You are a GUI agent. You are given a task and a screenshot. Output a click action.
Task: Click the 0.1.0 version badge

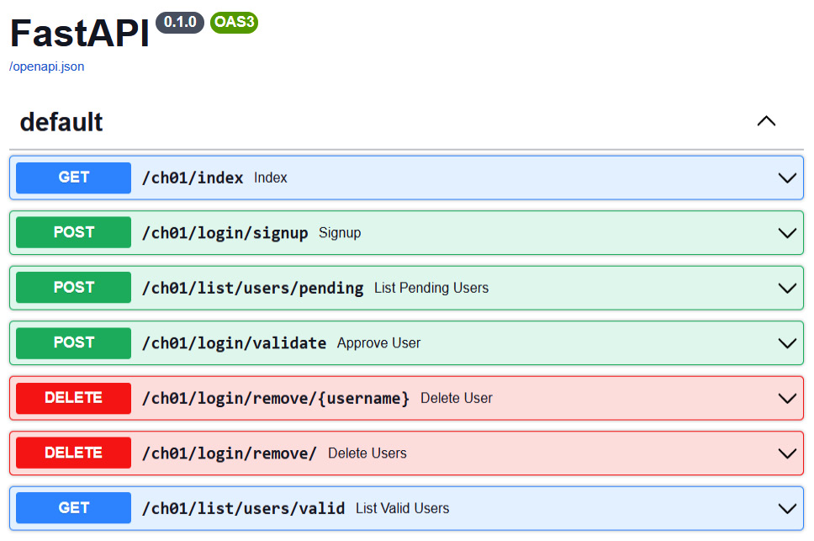(180, 23)
